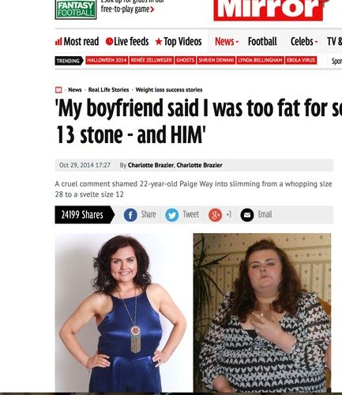Expand the Celebs dropdown menu
The width and height of the screenshot is (342, 395).
[304, 41]
